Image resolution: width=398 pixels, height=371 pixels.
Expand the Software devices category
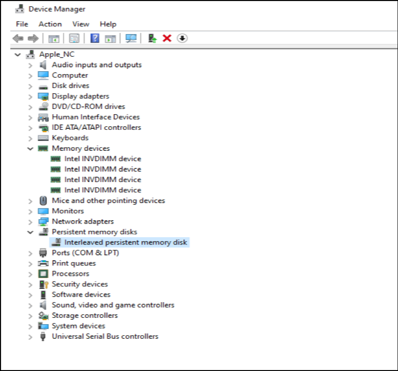pyautogui.click(x=30, y=295)
